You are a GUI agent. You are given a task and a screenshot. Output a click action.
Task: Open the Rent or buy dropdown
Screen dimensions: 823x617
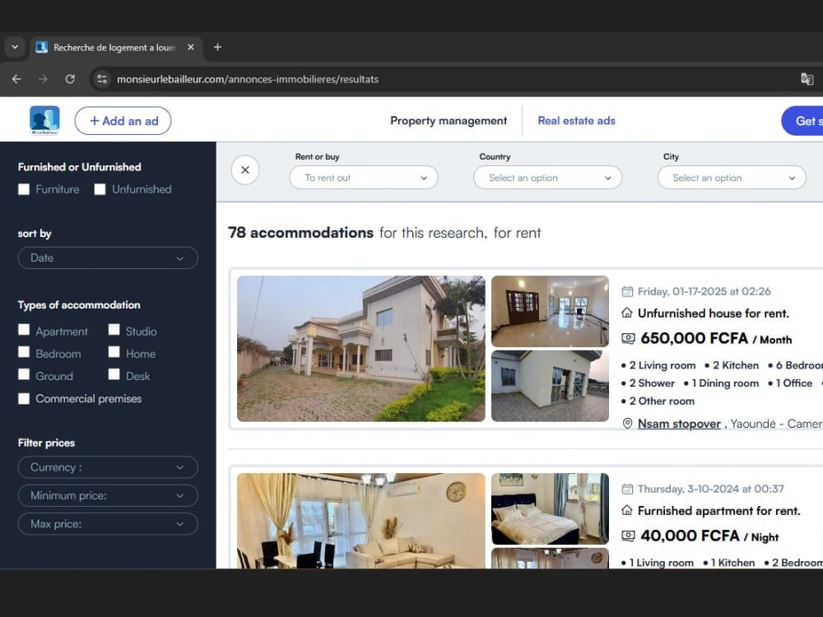(x=364, y=178)
